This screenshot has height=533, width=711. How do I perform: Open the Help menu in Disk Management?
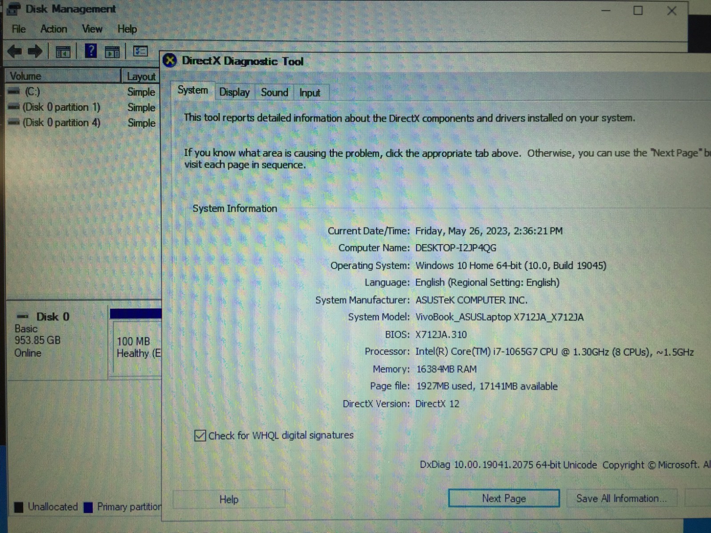[x=127, y=29]
